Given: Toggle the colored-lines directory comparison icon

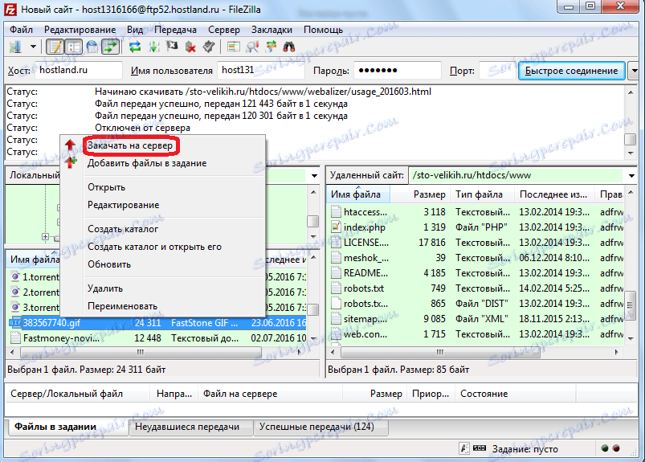Looking at the screenshot, I should coord(234,47).
